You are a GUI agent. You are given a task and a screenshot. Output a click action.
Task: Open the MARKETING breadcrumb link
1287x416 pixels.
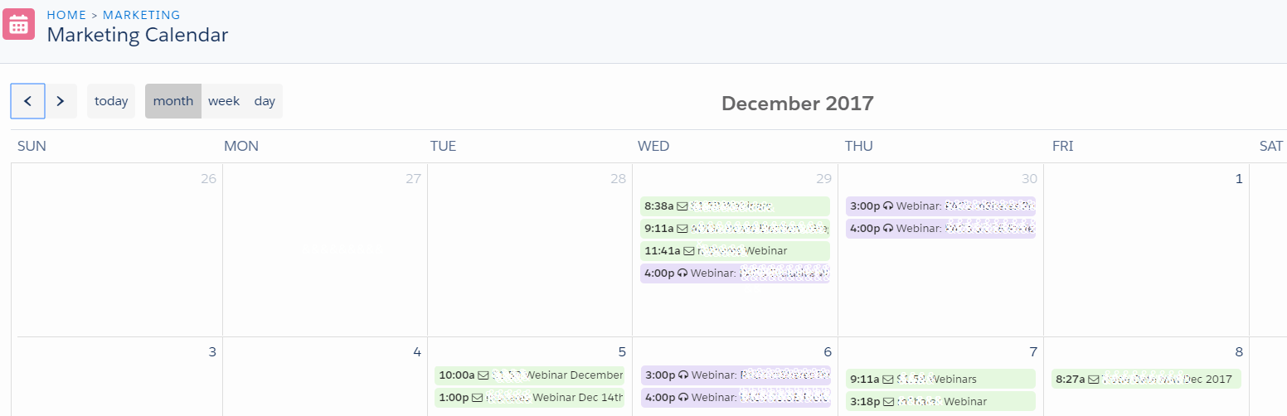(142, 15)
